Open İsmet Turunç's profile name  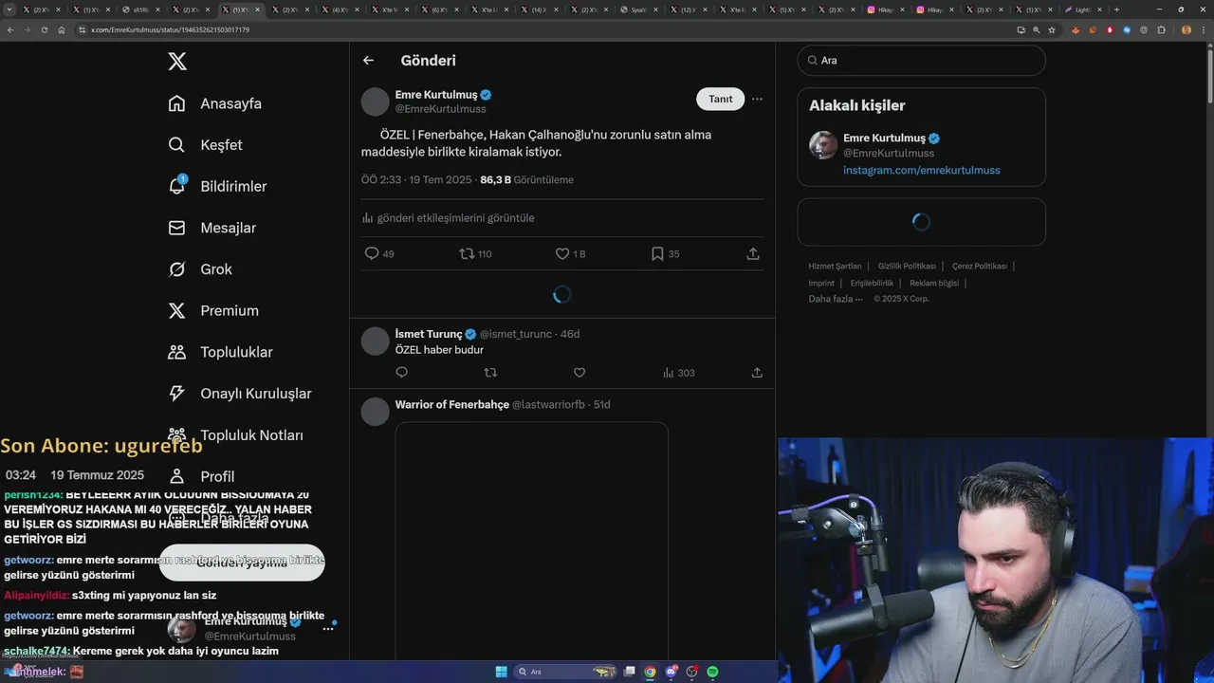[x=429, y=334]
